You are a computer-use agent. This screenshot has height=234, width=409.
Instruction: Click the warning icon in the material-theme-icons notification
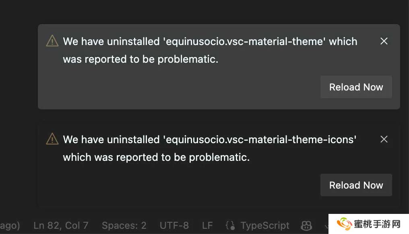[x=52, y=139]
